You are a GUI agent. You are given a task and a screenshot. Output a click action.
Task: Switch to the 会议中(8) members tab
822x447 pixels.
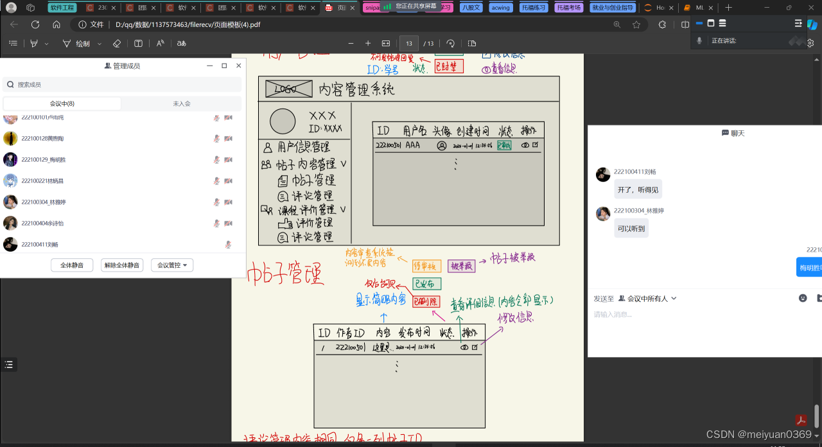[62, 103]
